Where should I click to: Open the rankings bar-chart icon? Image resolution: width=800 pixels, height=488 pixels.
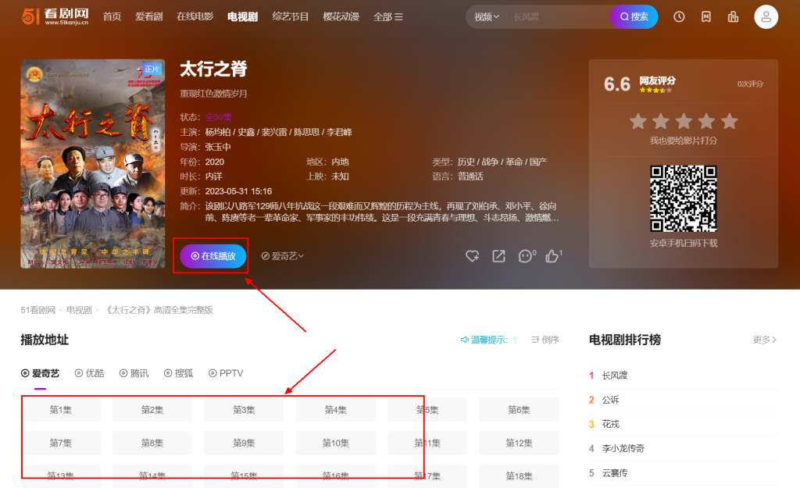tap(733, 16)
